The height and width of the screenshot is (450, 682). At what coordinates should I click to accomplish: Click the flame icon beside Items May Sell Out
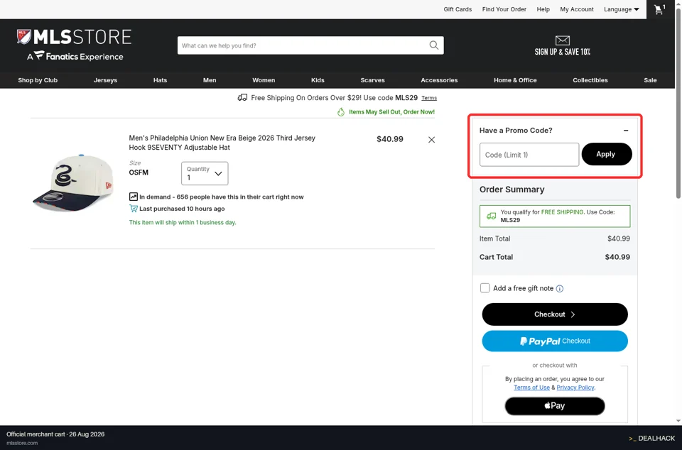coord(341,112)
